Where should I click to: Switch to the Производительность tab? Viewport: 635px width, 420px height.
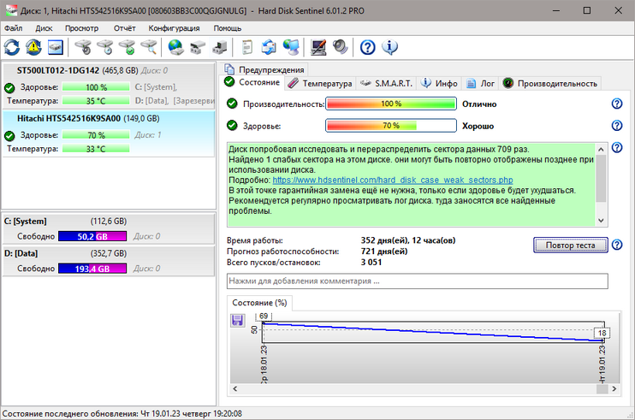click(550, 83)
